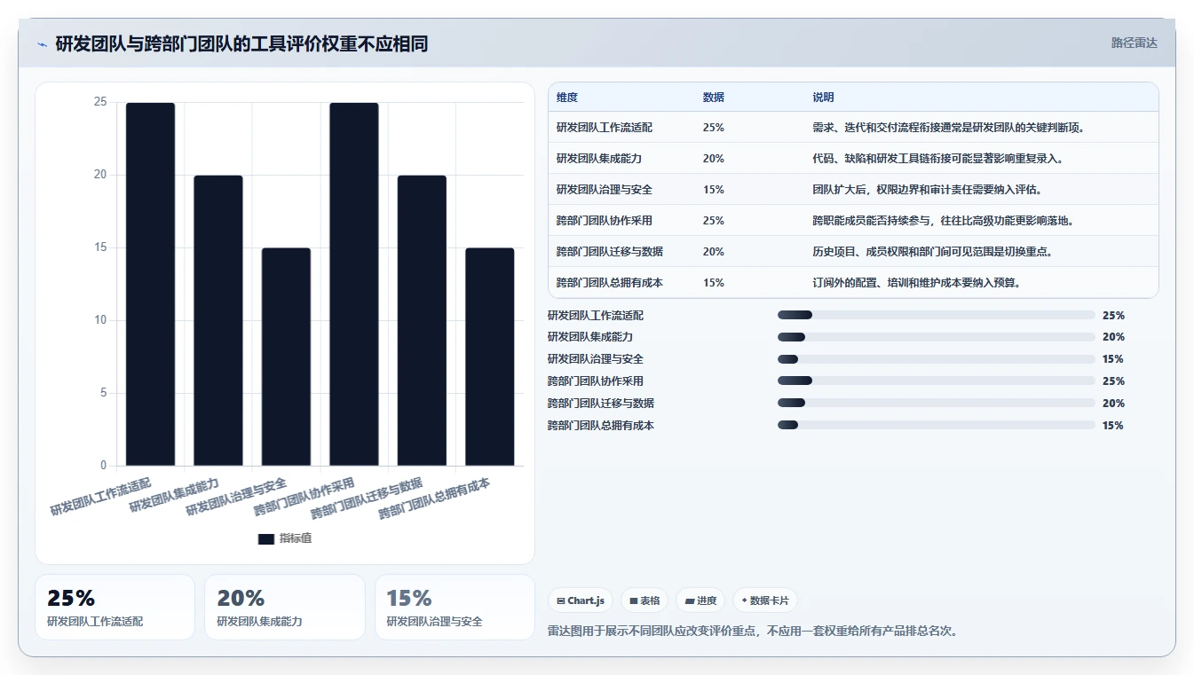The height and width of the screenshot is (675, 1194).
Task: Click the 路径雷达 label in the header
Action: pos(1134,43)
